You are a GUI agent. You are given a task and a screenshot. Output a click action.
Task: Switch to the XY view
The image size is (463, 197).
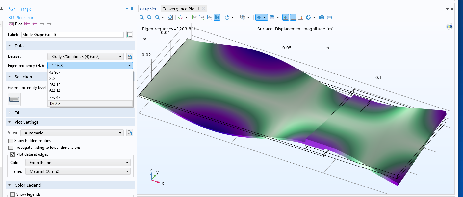tap(194, 17)
